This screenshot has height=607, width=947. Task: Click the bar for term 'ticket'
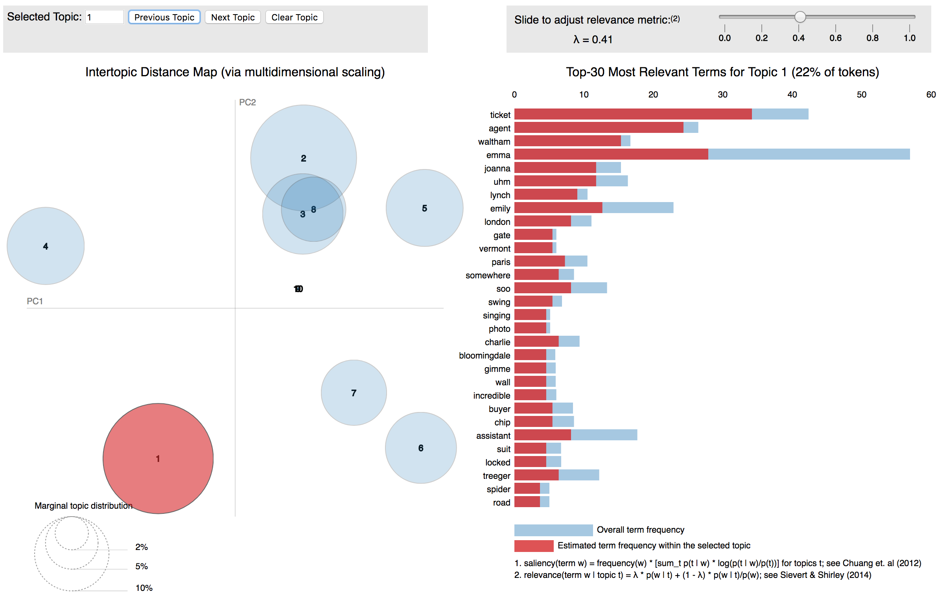tap(631, 115)
